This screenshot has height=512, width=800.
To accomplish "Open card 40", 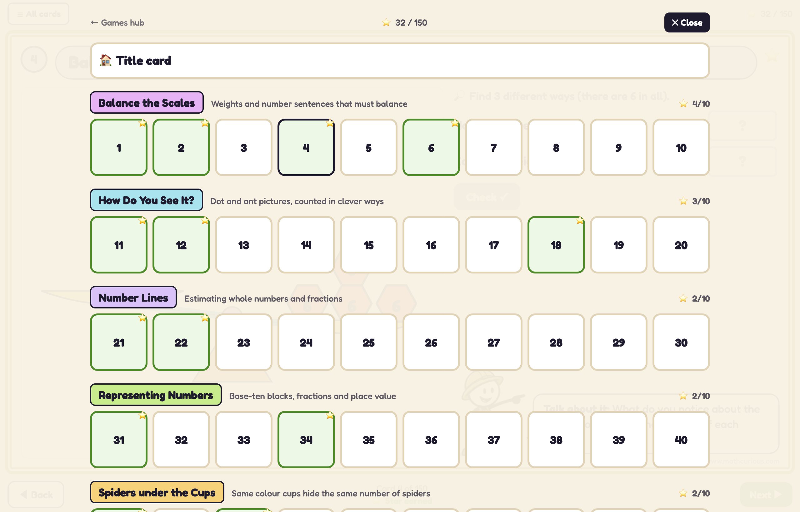I will pos(681,440).
